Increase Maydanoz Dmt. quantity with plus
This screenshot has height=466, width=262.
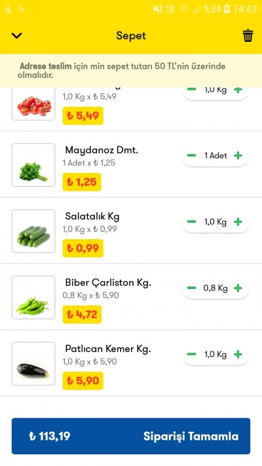tap(238, 155)
